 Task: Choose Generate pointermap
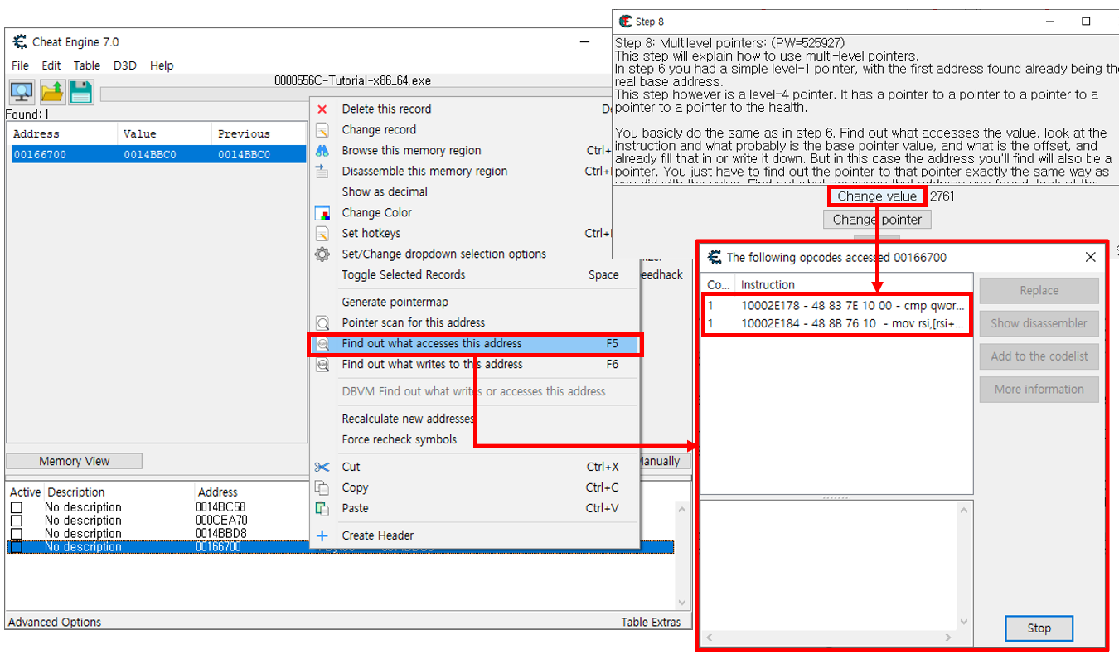[x=475, y=302]
